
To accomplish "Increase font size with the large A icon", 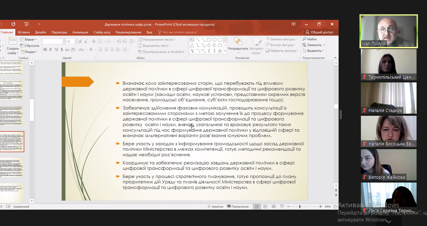I will [81, 41].
